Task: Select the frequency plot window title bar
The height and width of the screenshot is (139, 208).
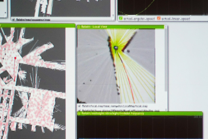Action: [x=140, y=113]
